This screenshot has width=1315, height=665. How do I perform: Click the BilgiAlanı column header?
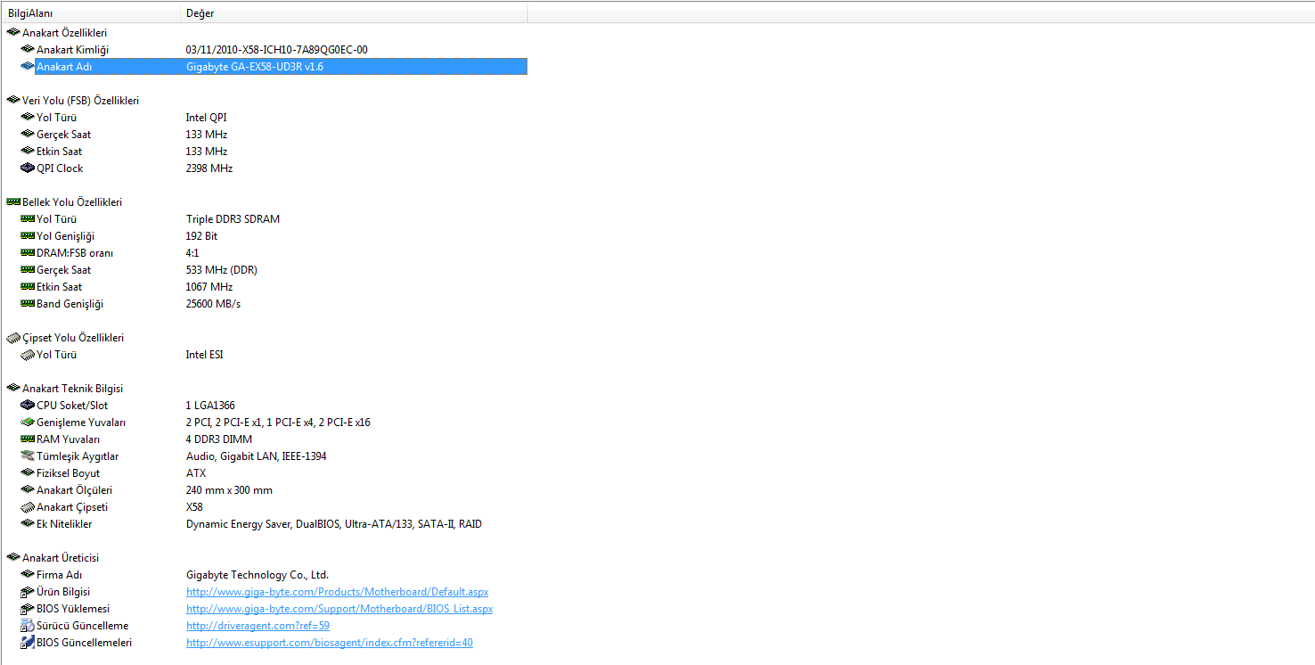[91, 13]
